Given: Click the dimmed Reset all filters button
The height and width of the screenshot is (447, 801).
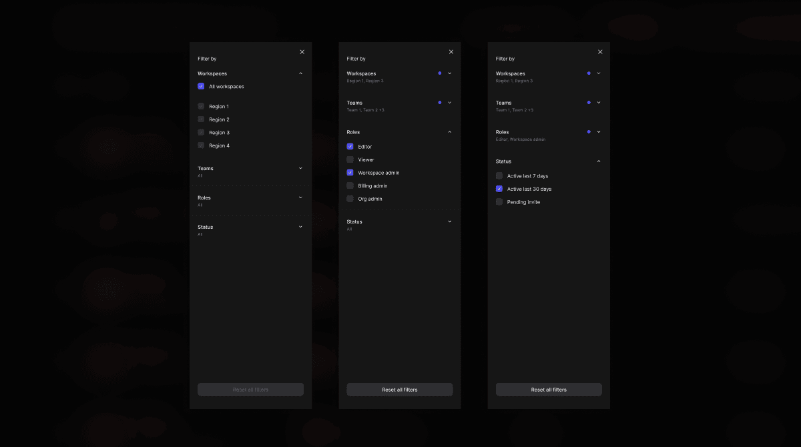Looking at the screenshot, I should tap(250, 390).
